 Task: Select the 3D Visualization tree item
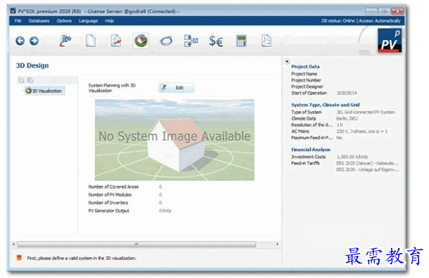[x=45, y=91]
